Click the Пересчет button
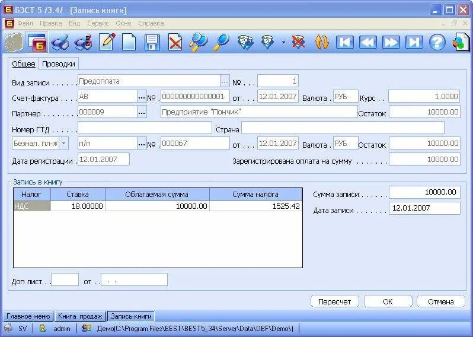The height and width of the screenshot is (337, 473). [x=334, y=301]
